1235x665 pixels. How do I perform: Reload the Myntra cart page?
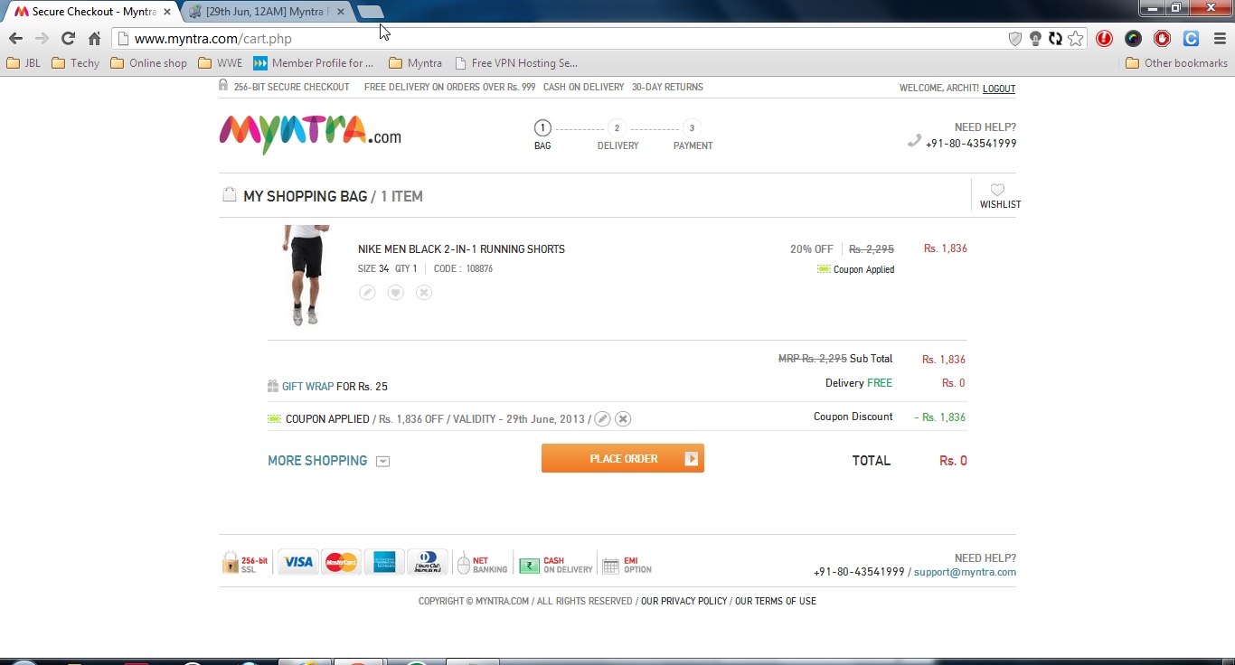pos(68,38)
